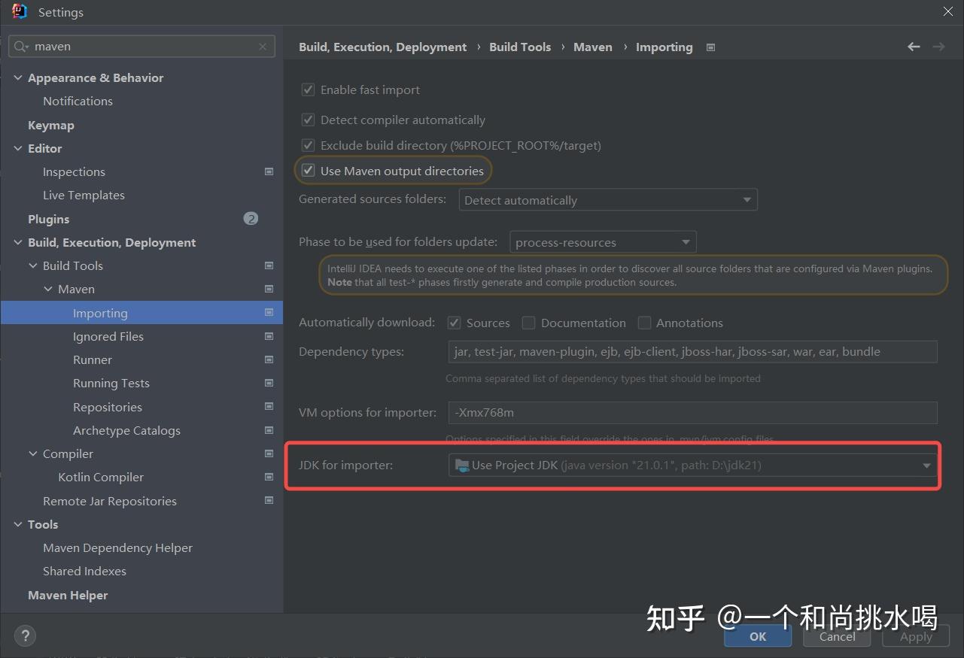Click the help question mark icon
This screenshot has height=658, width=964.
(x=25, y=635)
